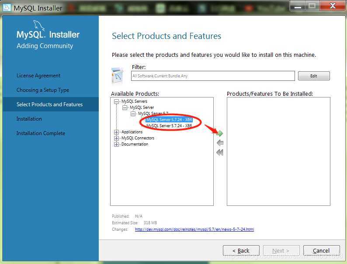Viewport: 347px width, 264px height.
Task: Open the release notes changes link
Action: pyautogui.click(x=194, y=229)
